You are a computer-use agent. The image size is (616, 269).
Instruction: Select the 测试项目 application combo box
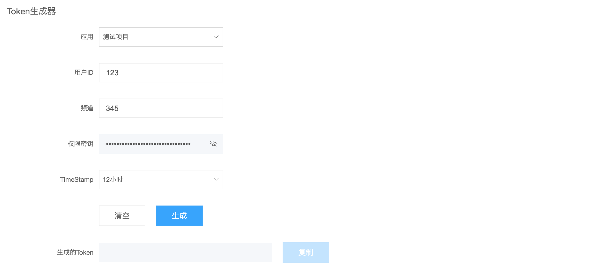click(x=161, y=37)
